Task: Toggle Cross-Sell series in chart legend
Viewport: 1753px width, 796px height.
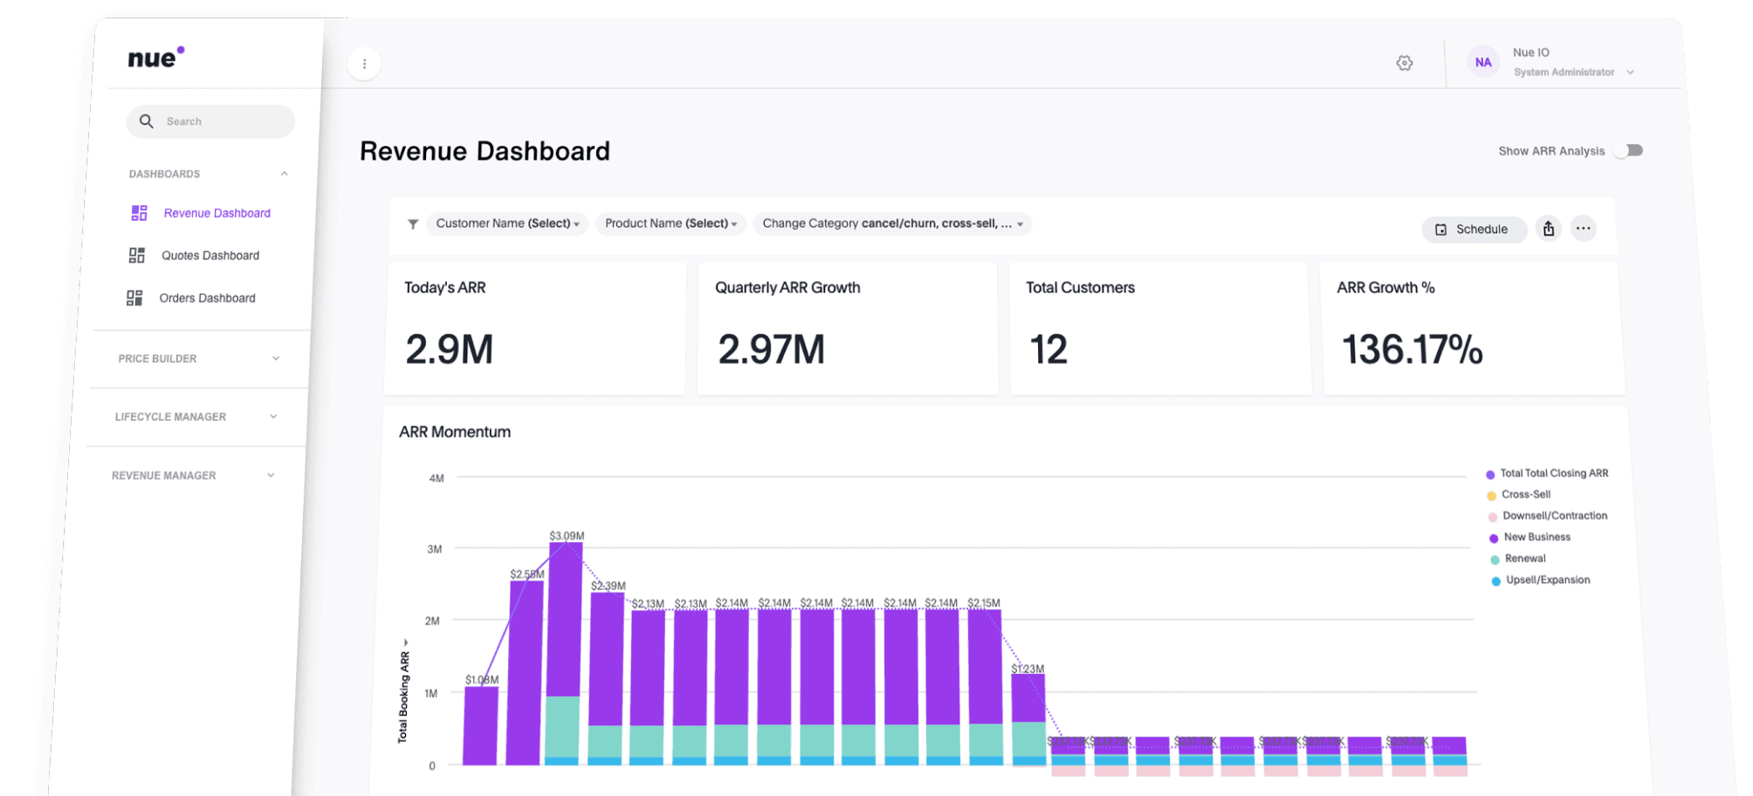Action: [1525, 495]
